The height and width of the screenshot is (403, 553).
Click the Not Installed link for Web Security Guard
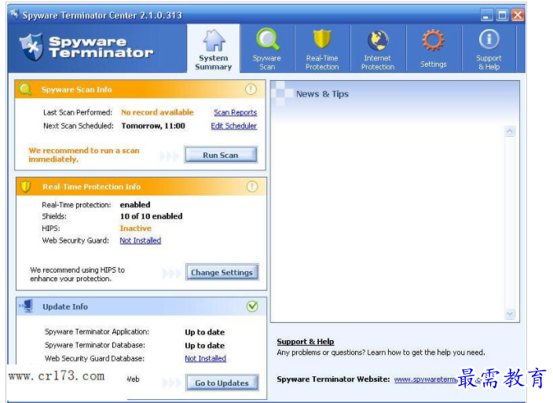click(141, 240)
